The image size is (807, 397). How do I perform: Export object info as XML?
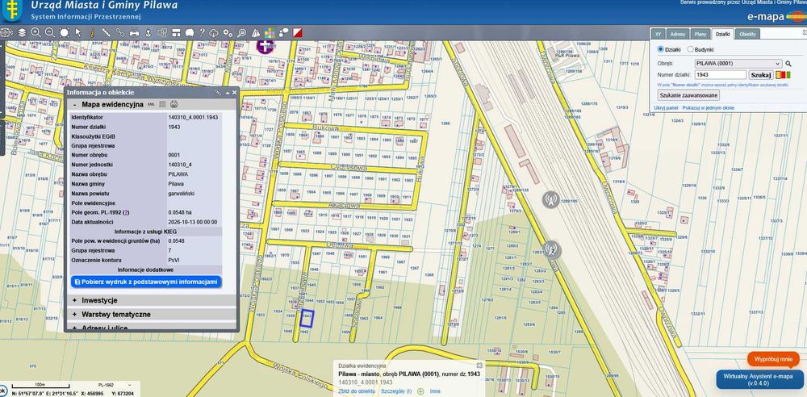[151, 104]
